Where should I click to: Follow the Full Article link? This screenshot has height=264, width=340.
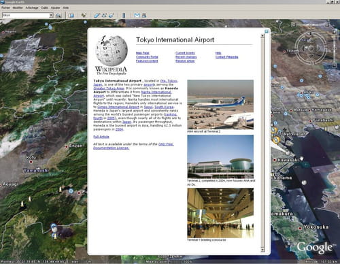pyautogui.click(x=101, y=137)
